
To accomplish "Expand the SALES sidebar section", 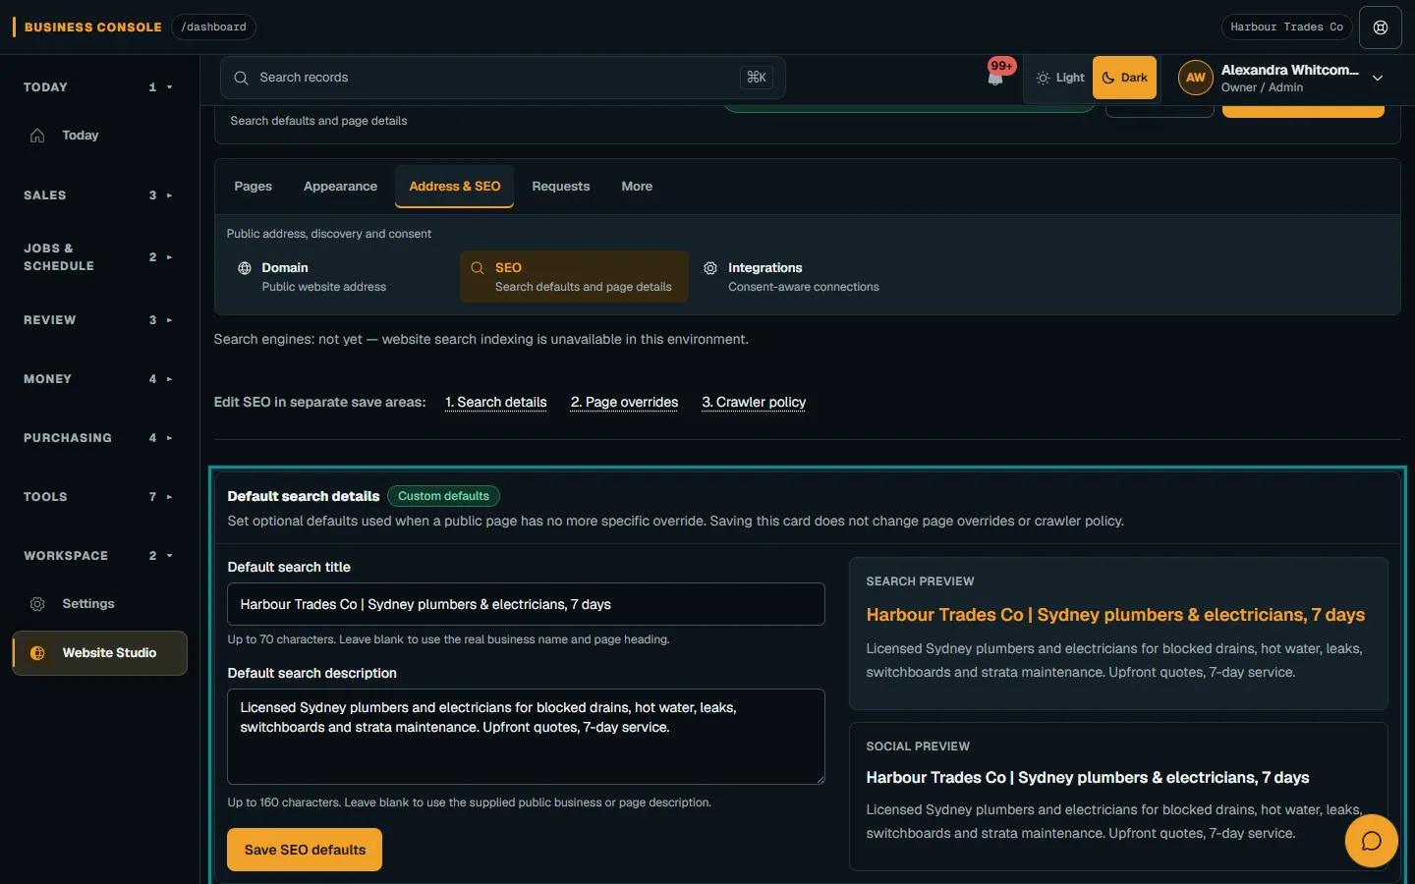I will (98, 195).
